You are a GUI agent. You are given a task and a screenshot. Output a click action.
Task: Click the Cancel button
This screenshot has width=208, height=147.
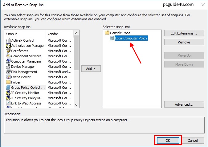pos(193,141)
